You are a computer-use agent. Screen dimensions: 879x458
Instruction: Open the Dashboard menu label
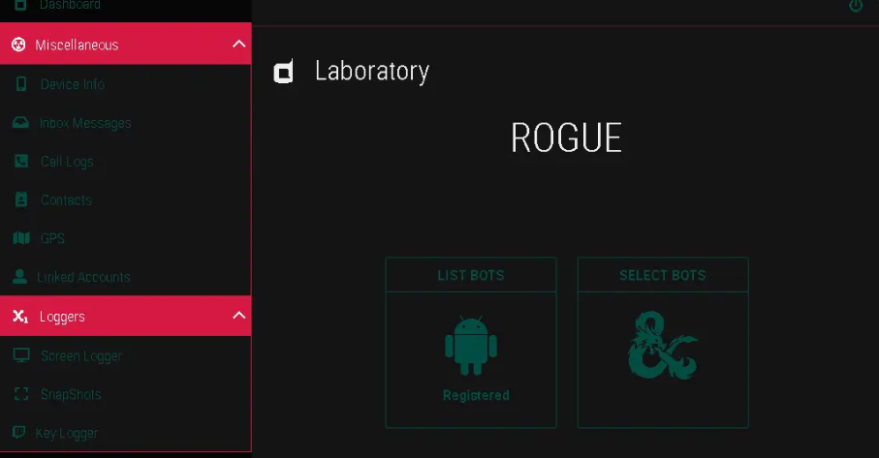click(x=70, y=5)
